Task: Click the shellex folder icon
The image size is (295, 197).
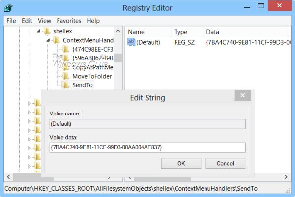Action: pos(47,31)
